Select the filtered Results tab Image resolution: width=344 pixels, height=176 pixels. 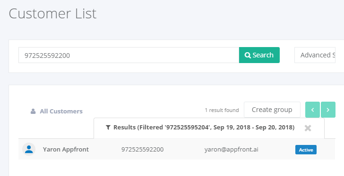(x=204, y=128)
